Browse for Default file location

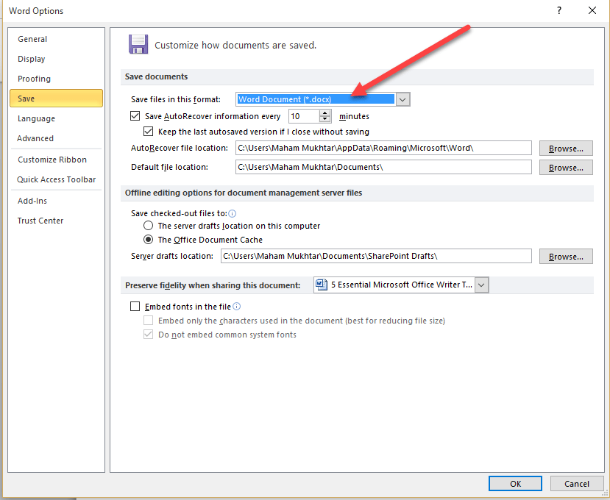tap(566, 167)
